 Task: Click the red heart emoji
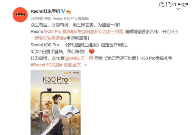pos(92,52)
